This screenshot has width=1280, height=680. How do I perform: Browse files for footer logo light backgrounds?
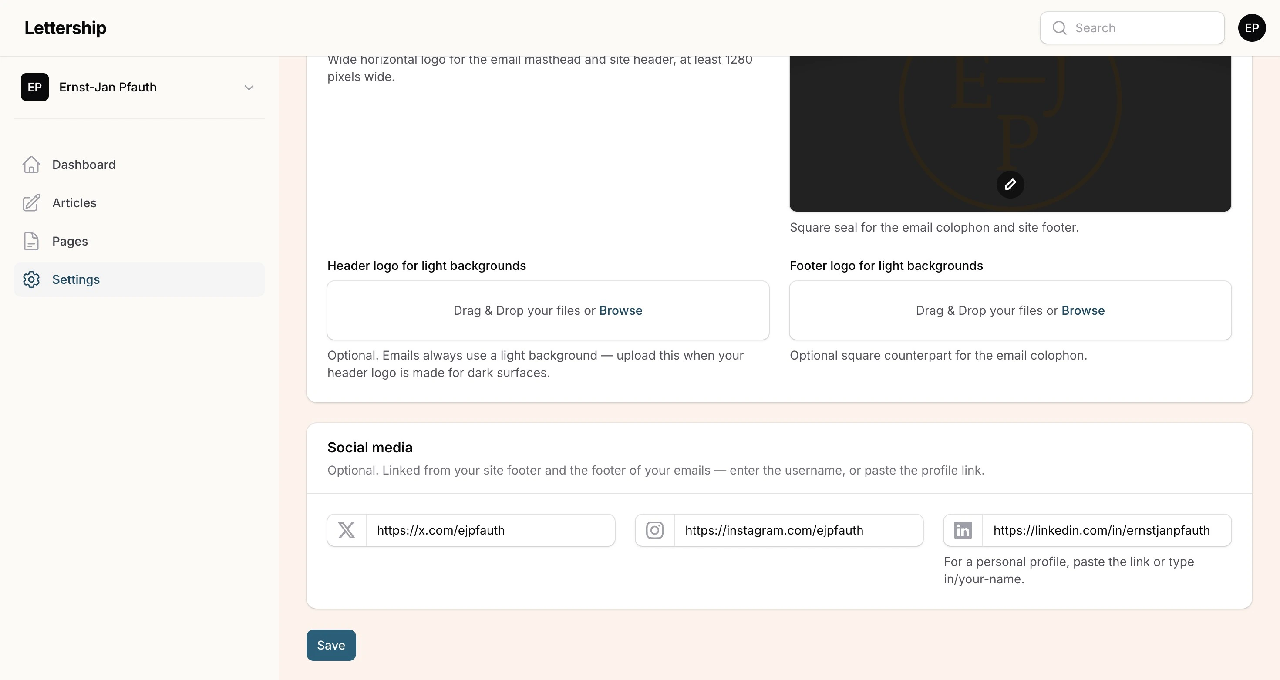coord(1083,310)
